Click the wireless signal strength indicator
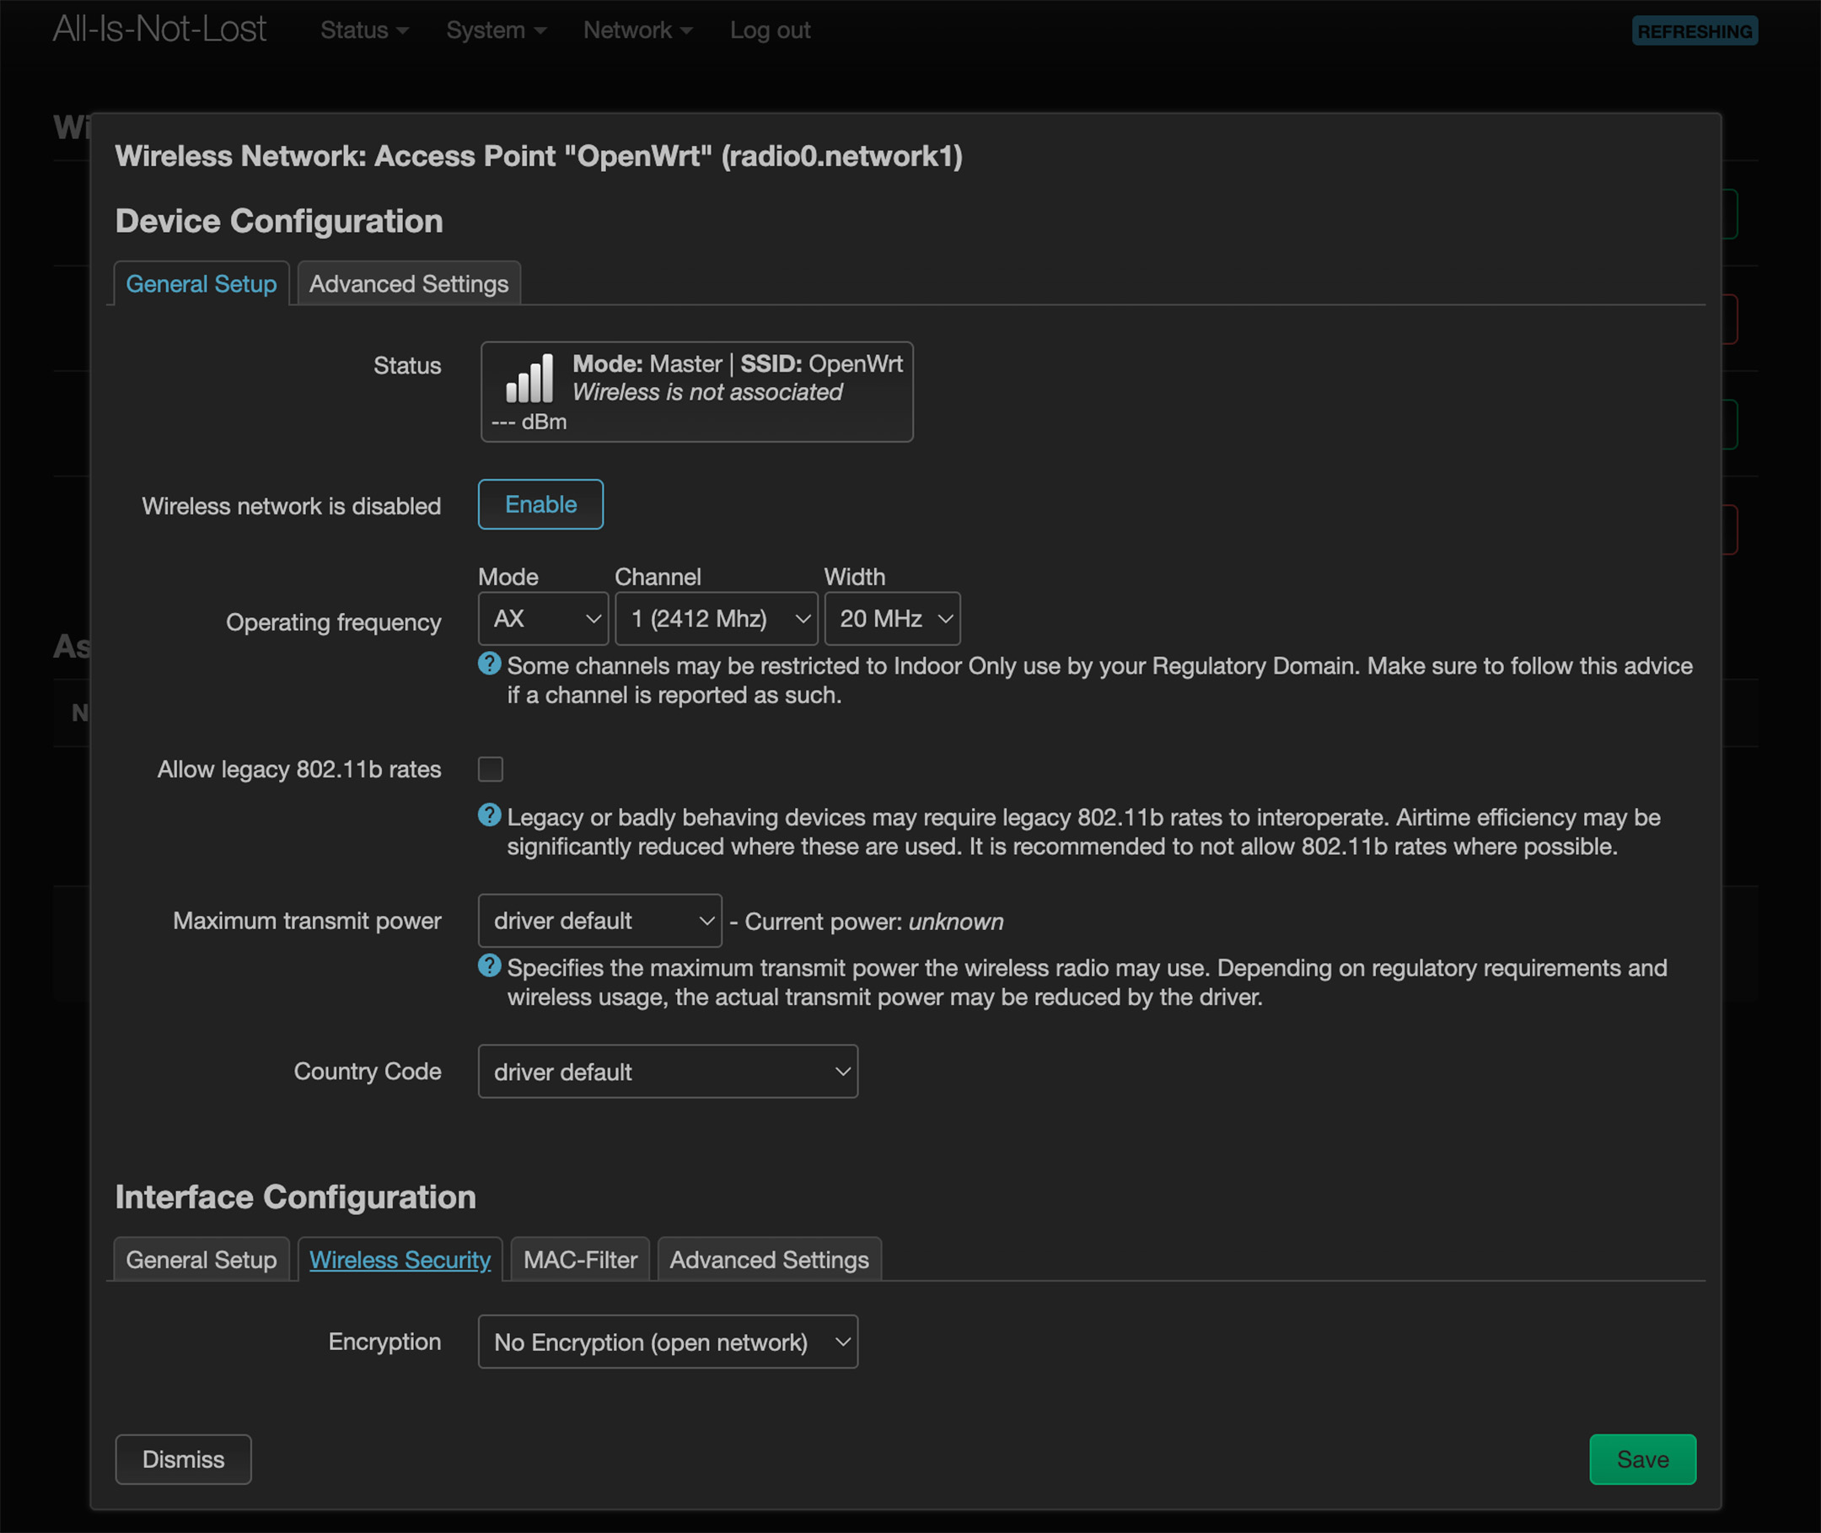Image resolution: width=1821 pixels, height=1533 pixels. 530,378
